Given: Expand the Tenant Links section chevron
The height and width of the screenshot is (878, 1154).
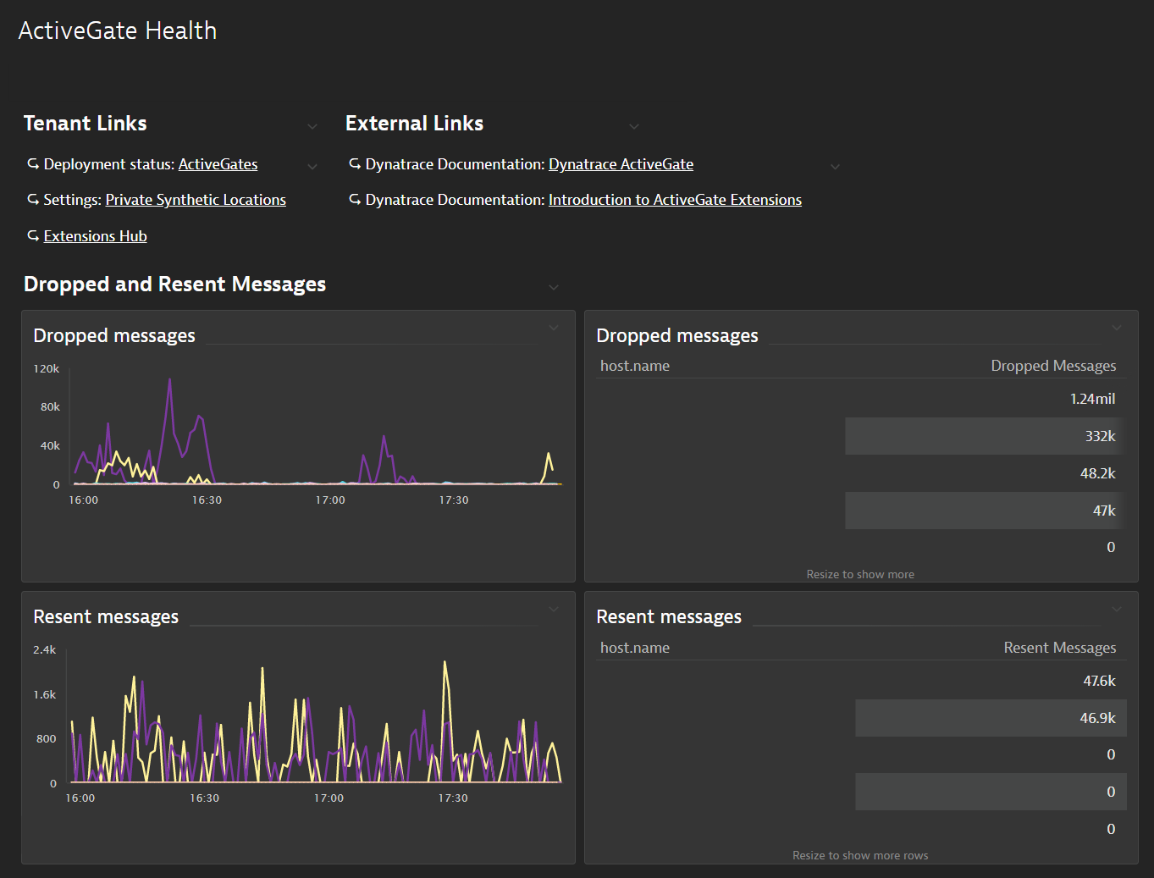Looking at the screenshot, I should pyautogui.click(x=312, y=126).
